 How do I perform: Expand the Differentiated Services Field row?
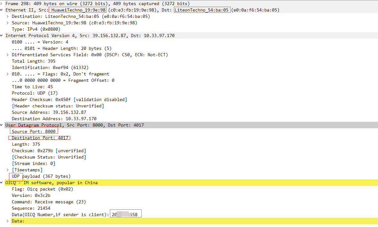(x=8, y=55)
